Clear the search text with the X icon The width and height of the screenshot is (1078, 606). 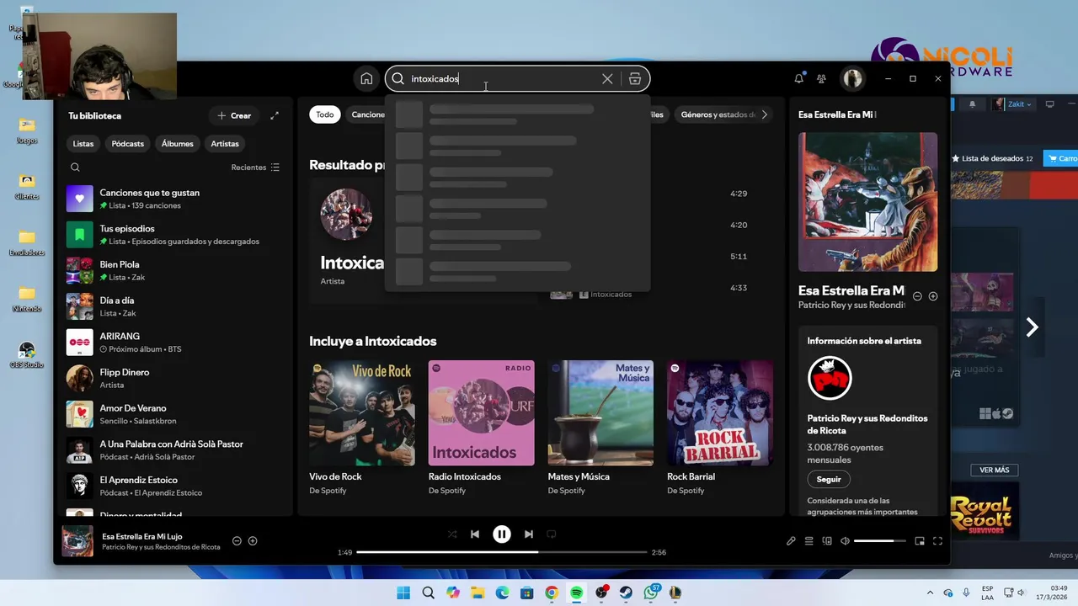607,79
